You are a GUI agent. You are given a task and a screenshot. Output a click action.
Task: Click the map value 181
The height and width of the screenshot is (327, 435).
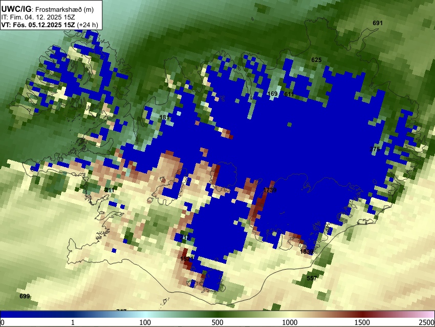tap(164, 117)
